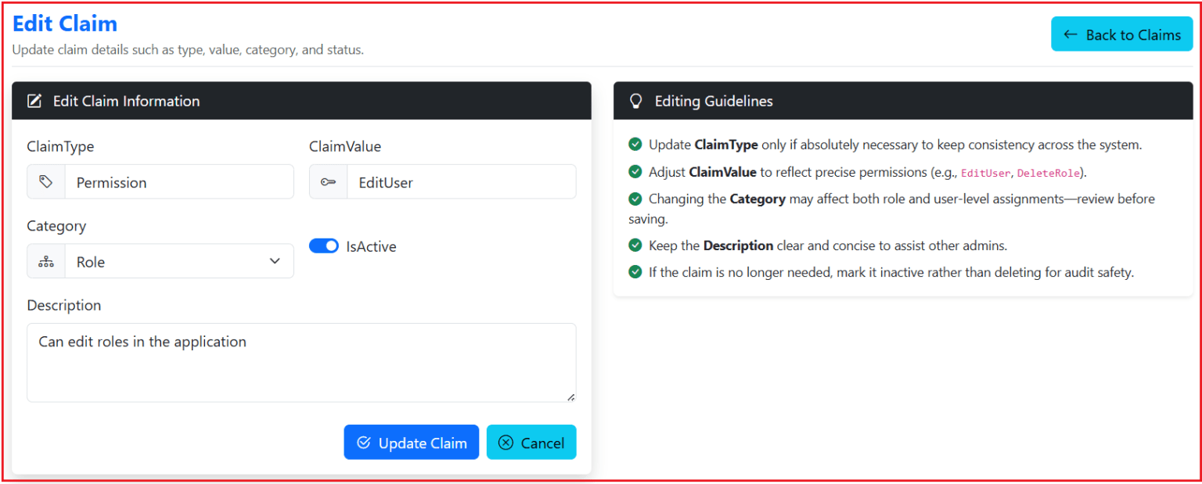
Task: Click the Cancel button
Action: (531, 442)
